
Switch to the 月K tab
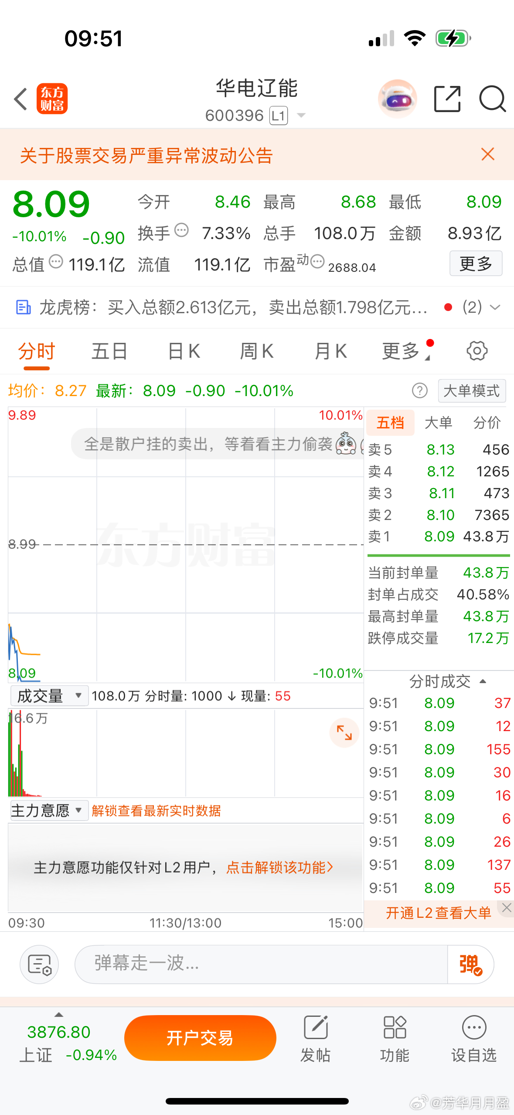tap(331, 351)
